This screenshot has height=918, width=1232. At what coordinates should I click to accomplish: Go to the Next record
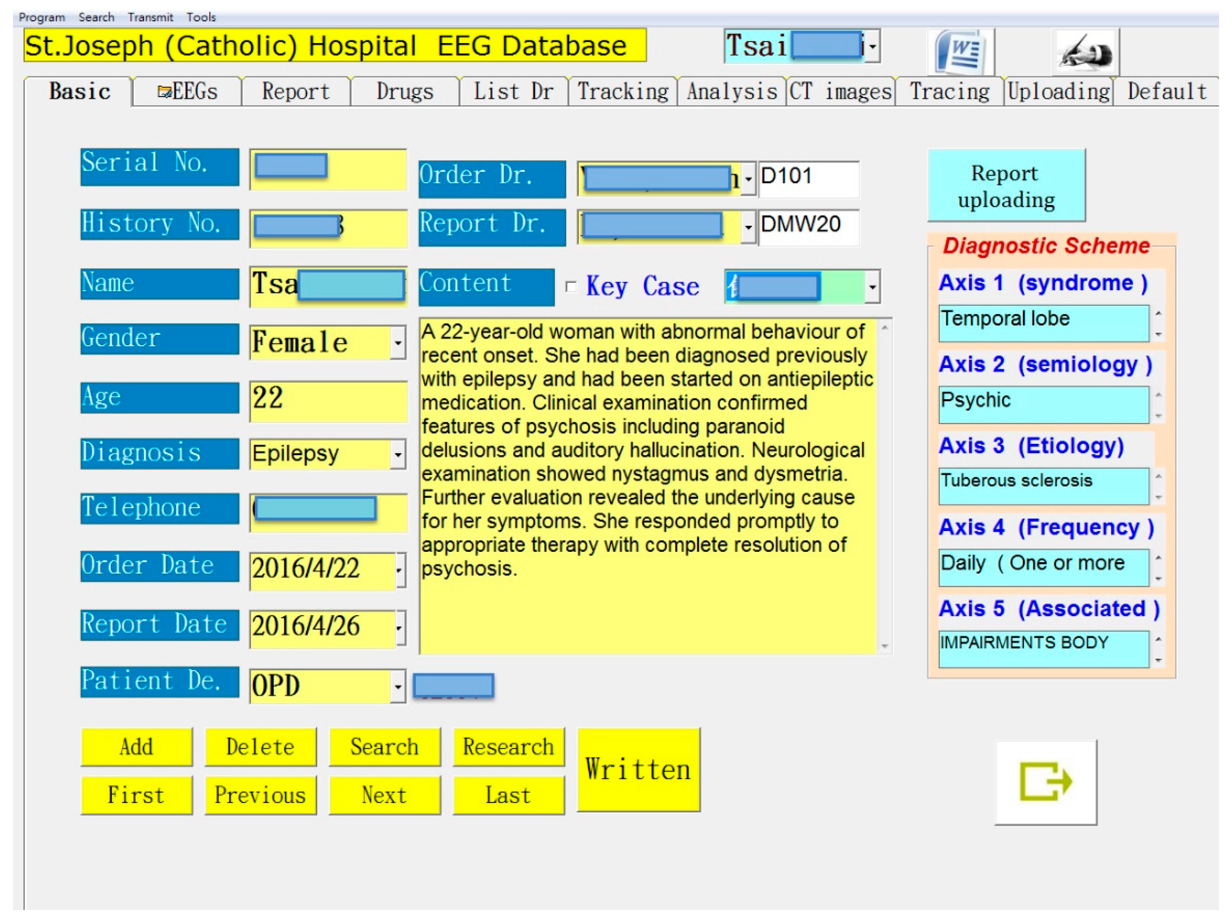(384, 795)
